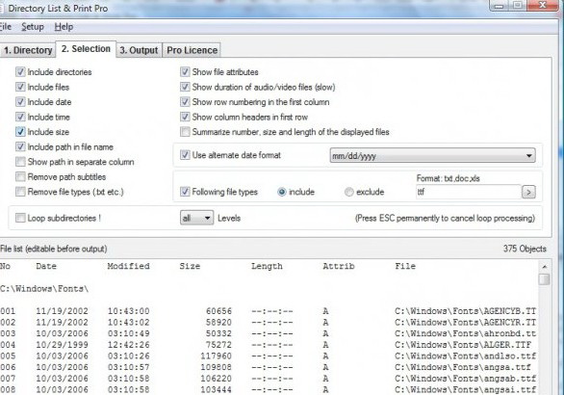
Task: Select the 2. Selection tab
Action: point(86,49)
